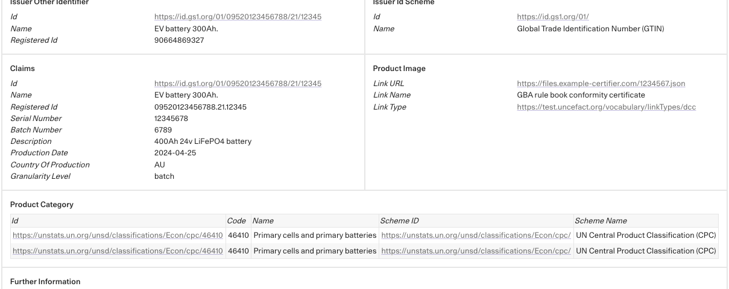Open first row's cpc/46410 Id link
The image size is (729, 289).
(x=118, y=235)
